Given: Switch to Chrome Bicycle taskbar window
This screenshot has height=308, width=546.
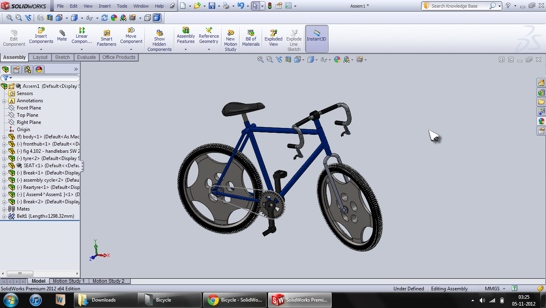Looking at the screenshot, I should tap(235, 300).
